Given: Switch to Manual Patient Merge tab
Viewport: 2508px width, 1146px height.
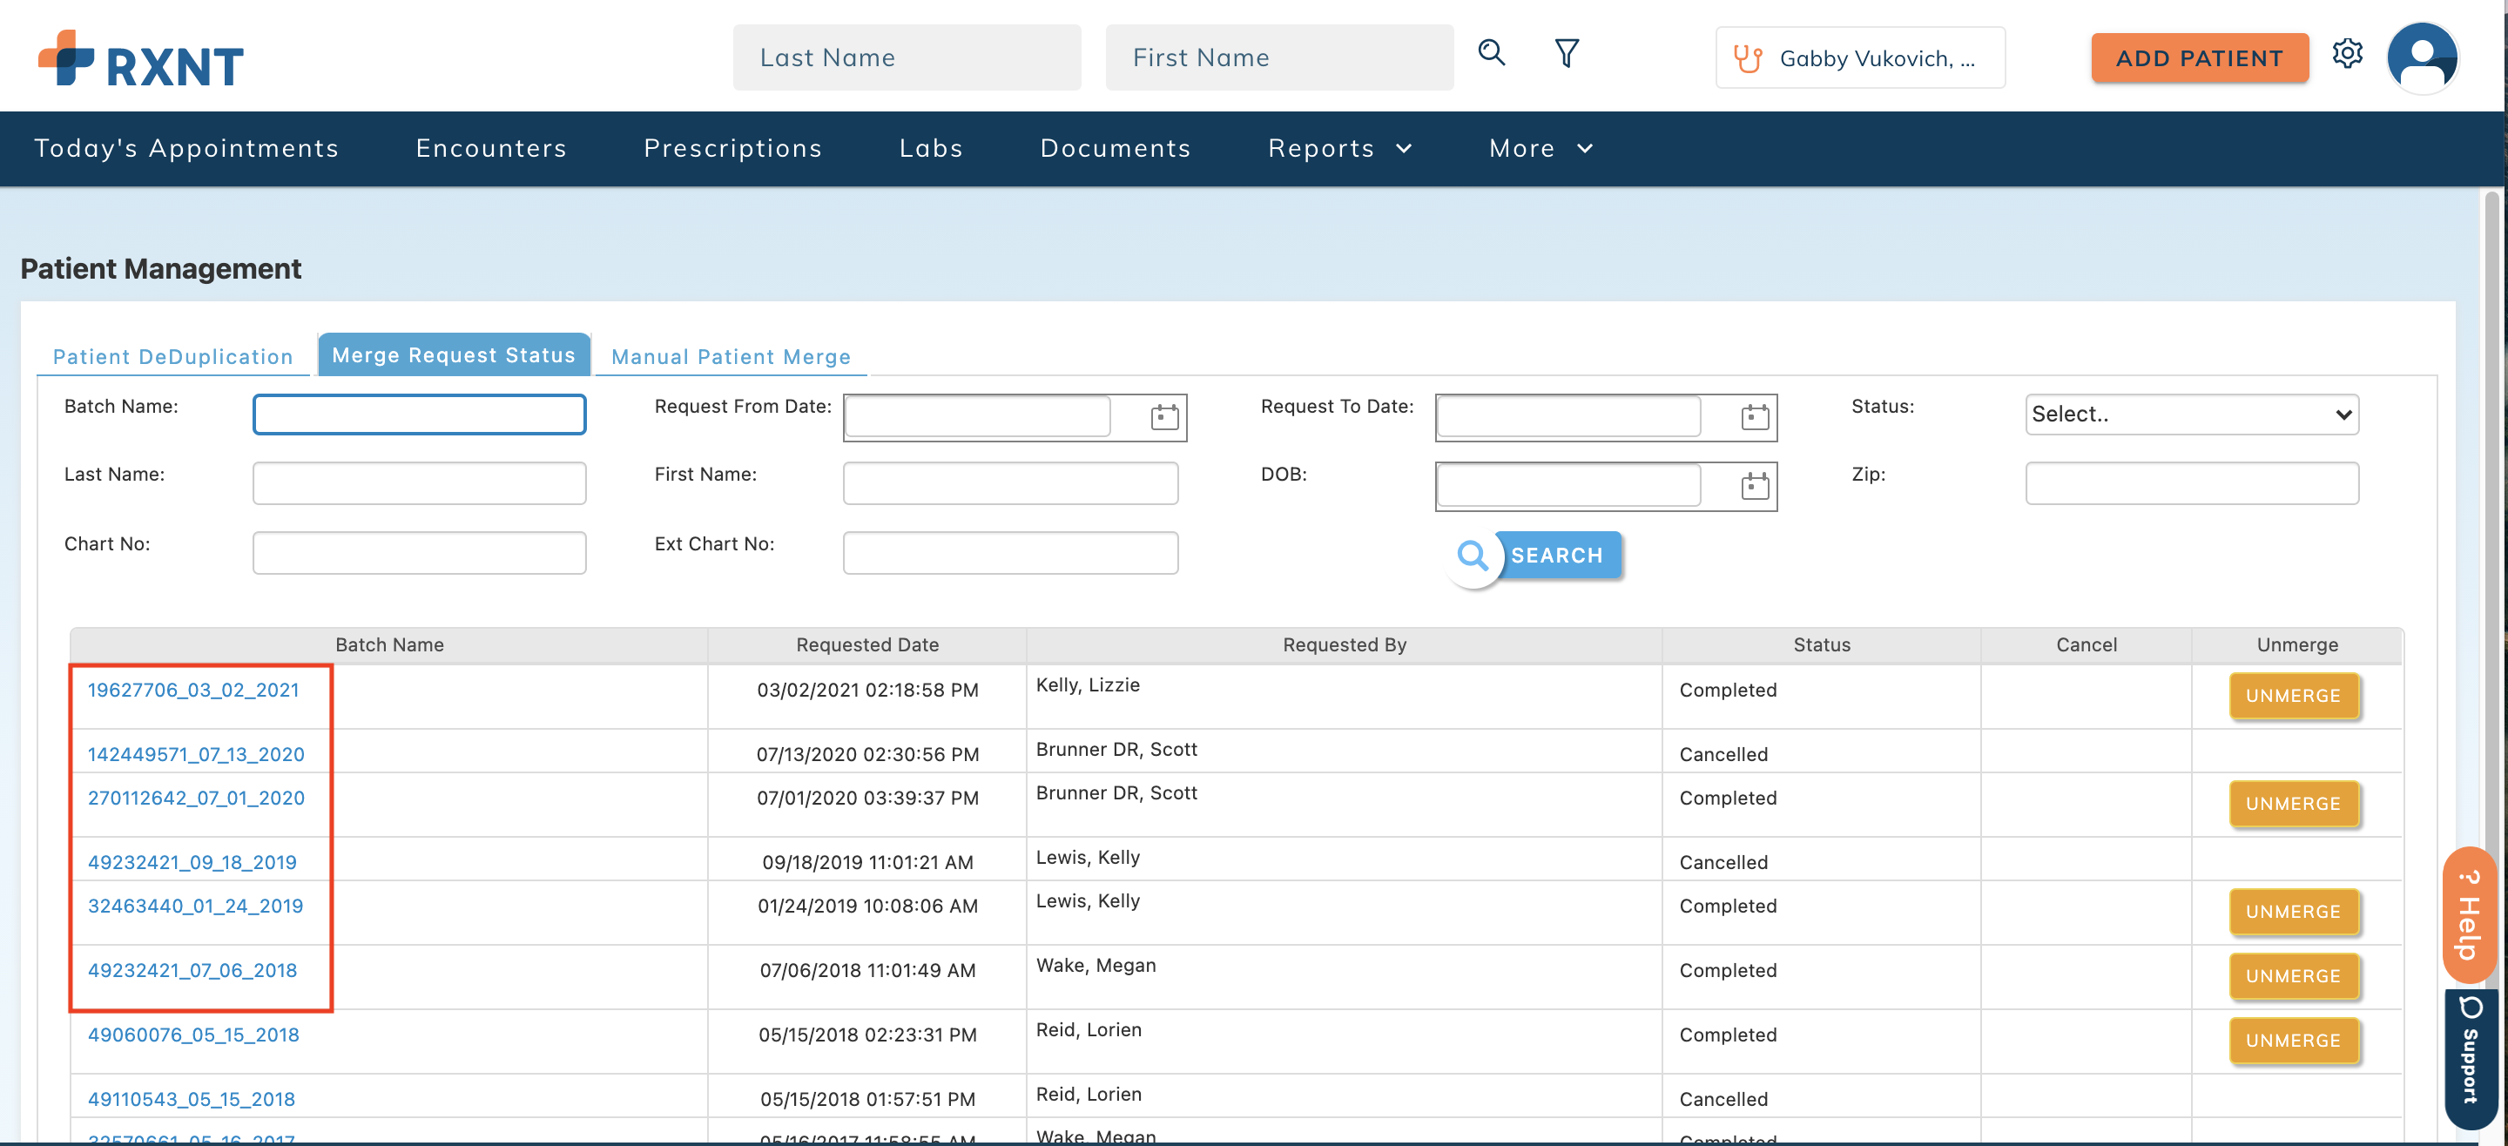Looking at the screenshot, I should click(731, 356).
